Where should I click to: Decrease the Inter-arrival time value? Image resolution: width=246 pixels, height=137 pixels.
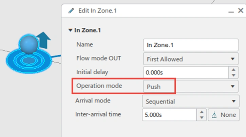coord(202,117)
